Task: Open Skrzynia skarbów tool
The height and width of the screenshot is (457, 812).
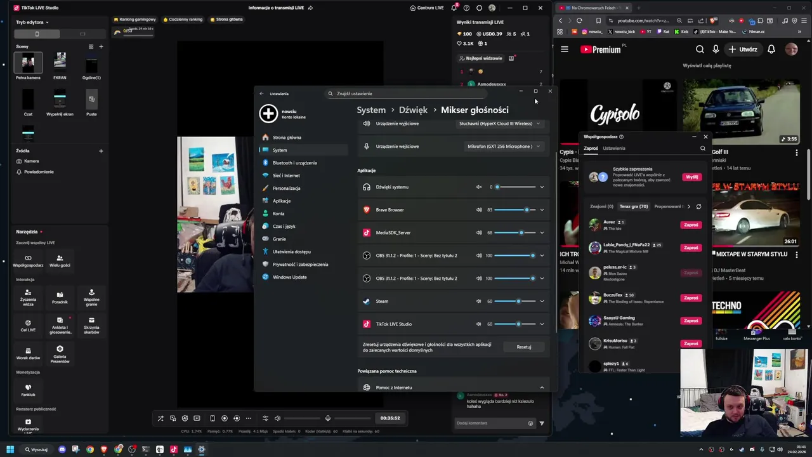Action: click(x=91, y=325)
